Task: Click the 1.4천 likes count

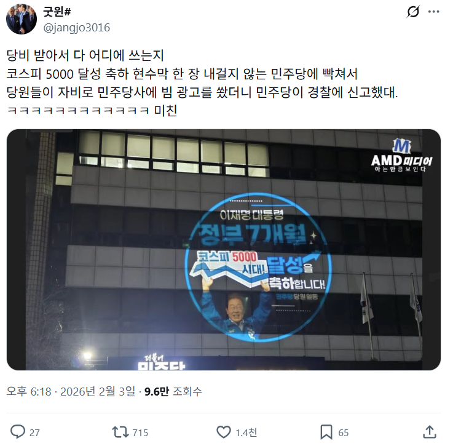Action: (246, 432)
